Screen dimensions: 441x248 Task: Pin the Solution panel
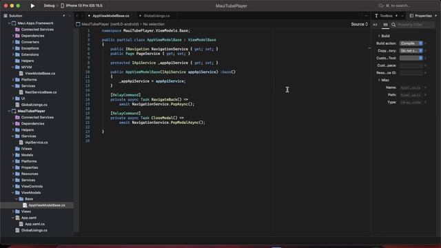[x=64, y=16]
